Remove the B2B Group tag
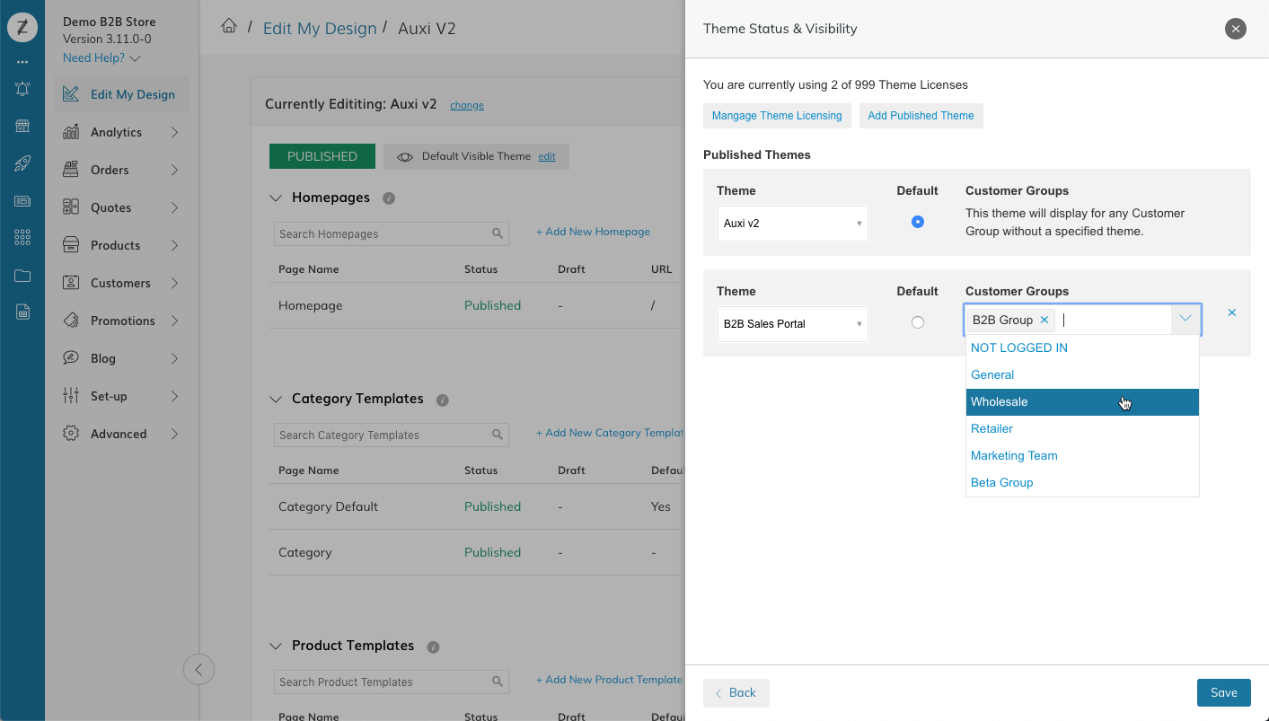 click(1044, 320)
